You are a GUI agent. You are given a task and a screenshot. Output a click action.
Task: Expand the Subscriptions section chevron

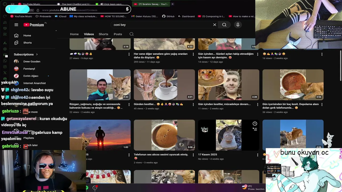[37, 54]
